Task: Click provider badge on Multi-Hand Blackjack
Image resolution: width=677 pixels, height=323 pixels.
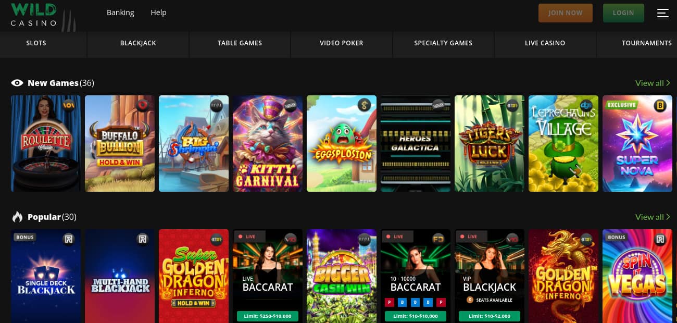Action: tap(142, 239)
